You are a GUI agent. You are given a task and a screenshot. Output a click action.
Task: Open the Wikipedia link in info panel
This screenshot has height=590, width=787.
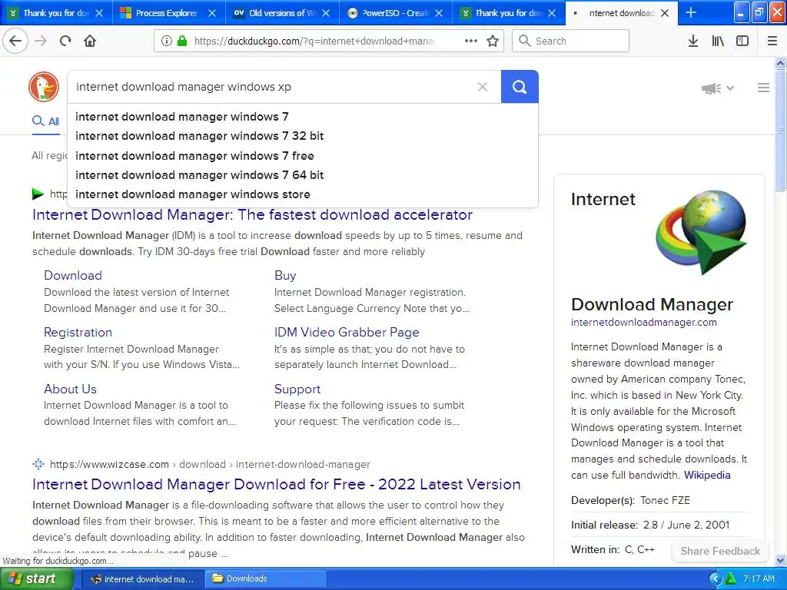(x=707, y=475)
